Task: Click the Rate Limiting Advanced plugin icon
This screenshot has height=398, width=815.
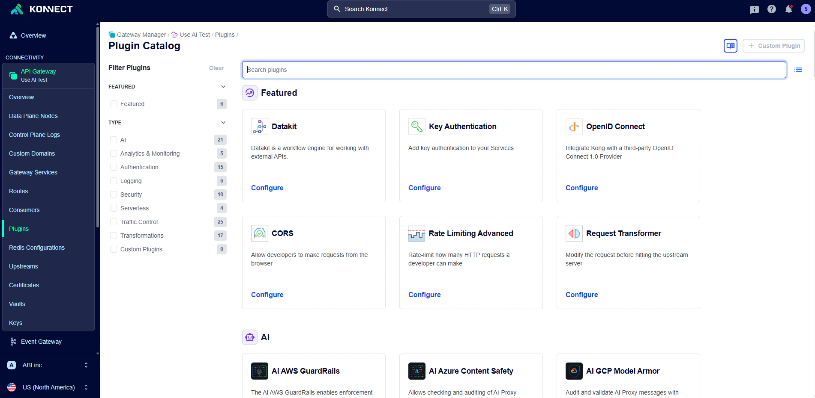Action: pyautogui.click(x=417, y=233)
